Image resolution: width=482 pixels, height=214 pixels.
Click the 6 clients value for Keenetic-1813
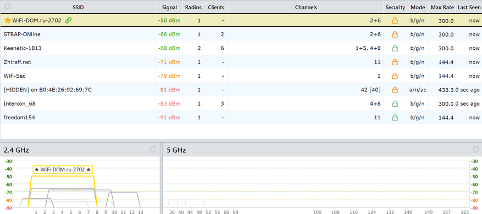[x=222, y=48]
